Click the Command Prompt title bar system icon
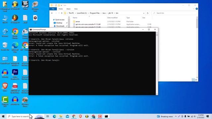 pyautogui.click(x=31, y=29)
